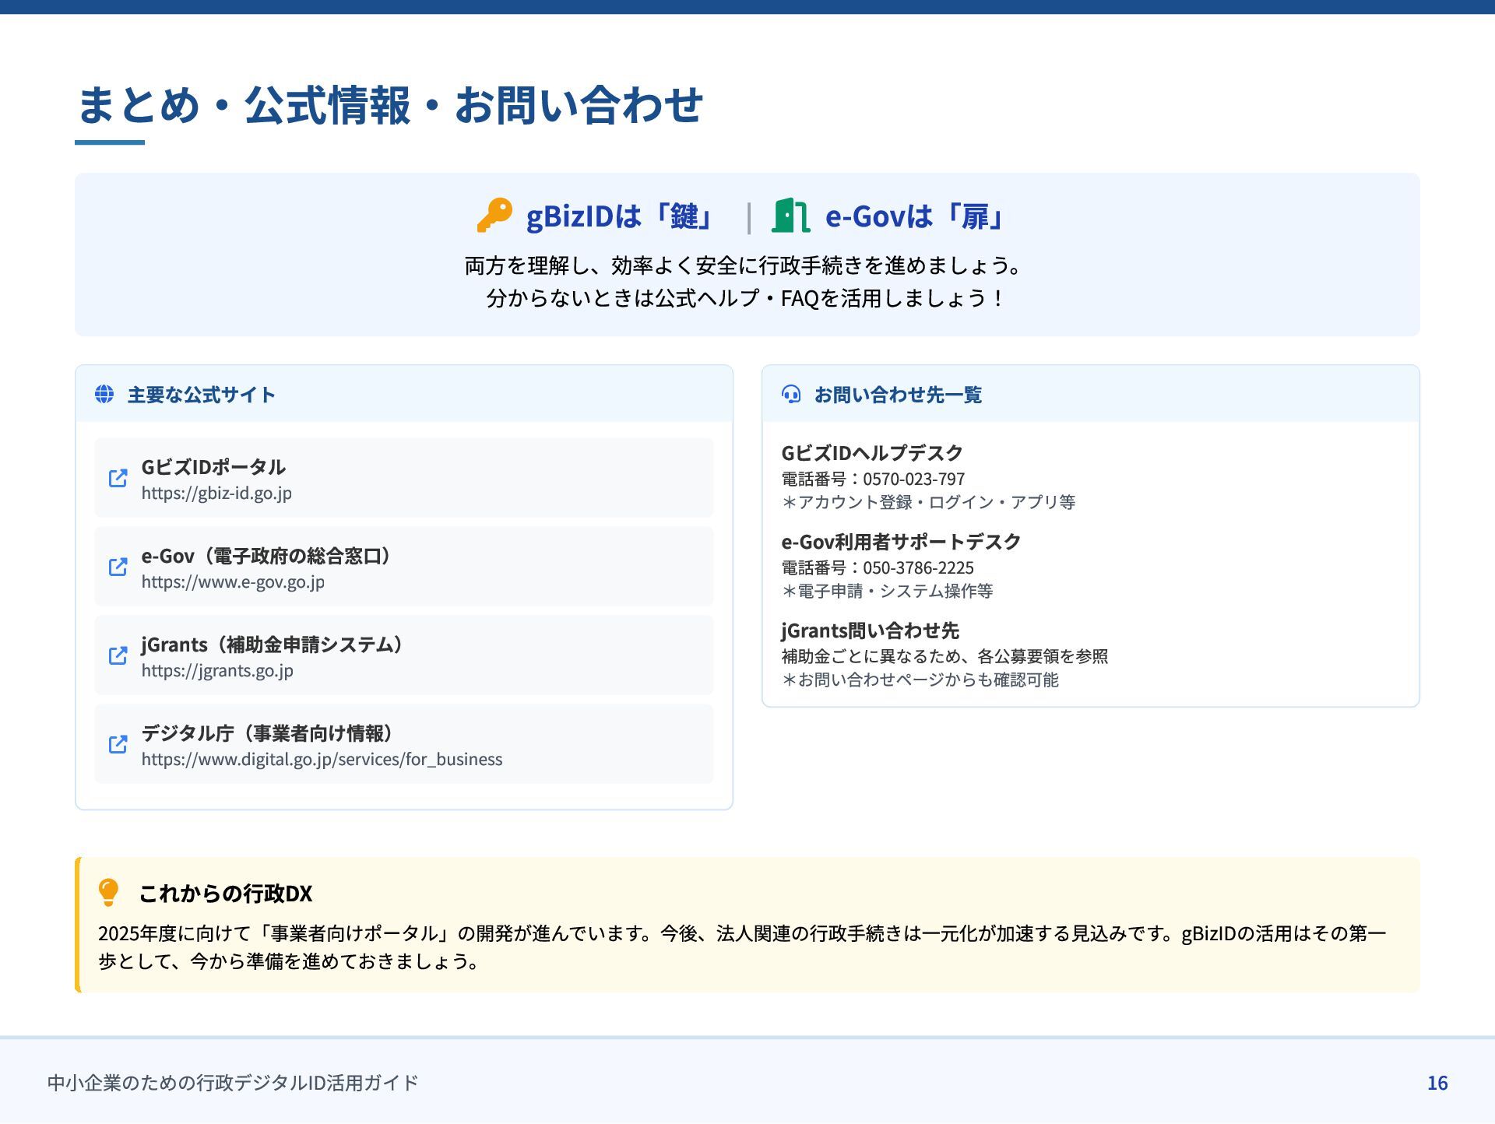Click the GビズIDヘルプデスク heading
1495x1124 pixels.
click(872, 453)
